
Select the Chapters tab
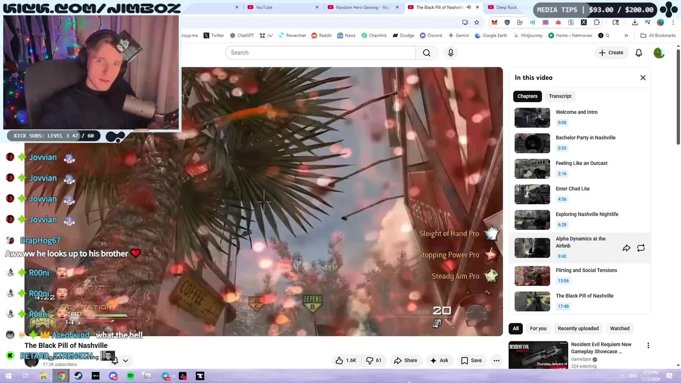[527, 96]
